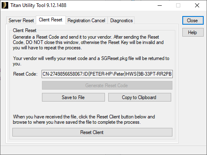Click the Titan Utility Tool 9.12.1488 title text
Viewport: 207px width, 155px height.
(38, 5)
